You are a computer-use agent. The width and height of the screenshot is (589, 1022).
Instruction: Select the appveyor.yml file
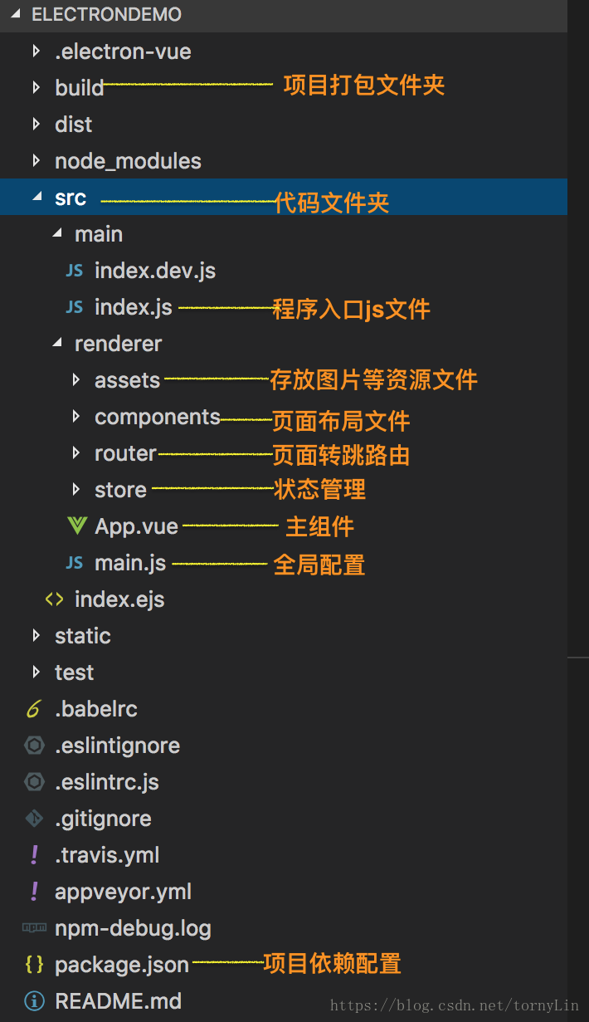point(123,892)
